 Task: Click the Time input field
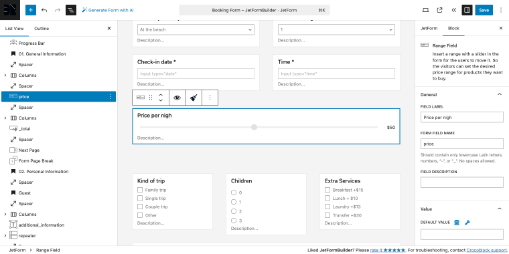[x=336, y=74]
